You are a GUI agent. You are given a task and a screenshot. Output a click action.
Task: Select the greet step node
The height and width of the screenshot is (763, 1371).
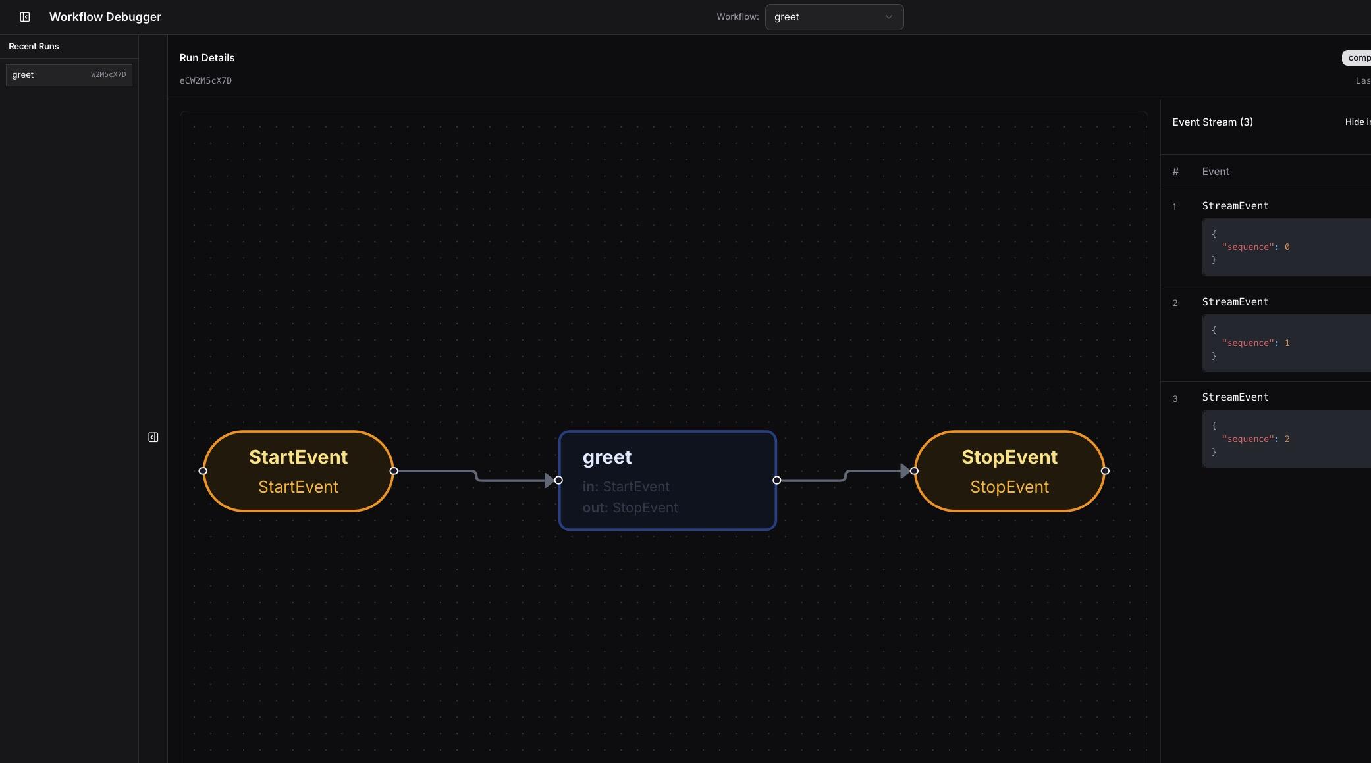click(667, 480)
